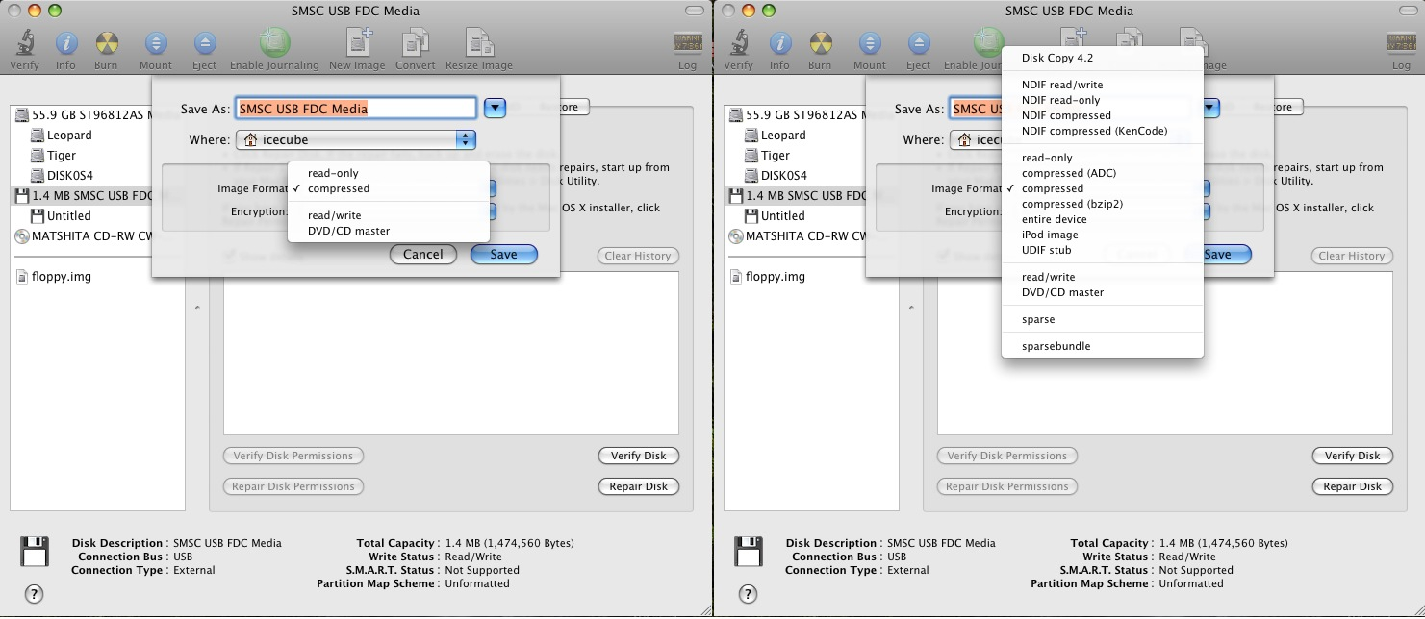Open the Log in the left window toolbar

point(687,43)
